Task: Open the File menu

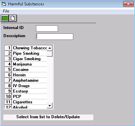Action: pos(6,11)
